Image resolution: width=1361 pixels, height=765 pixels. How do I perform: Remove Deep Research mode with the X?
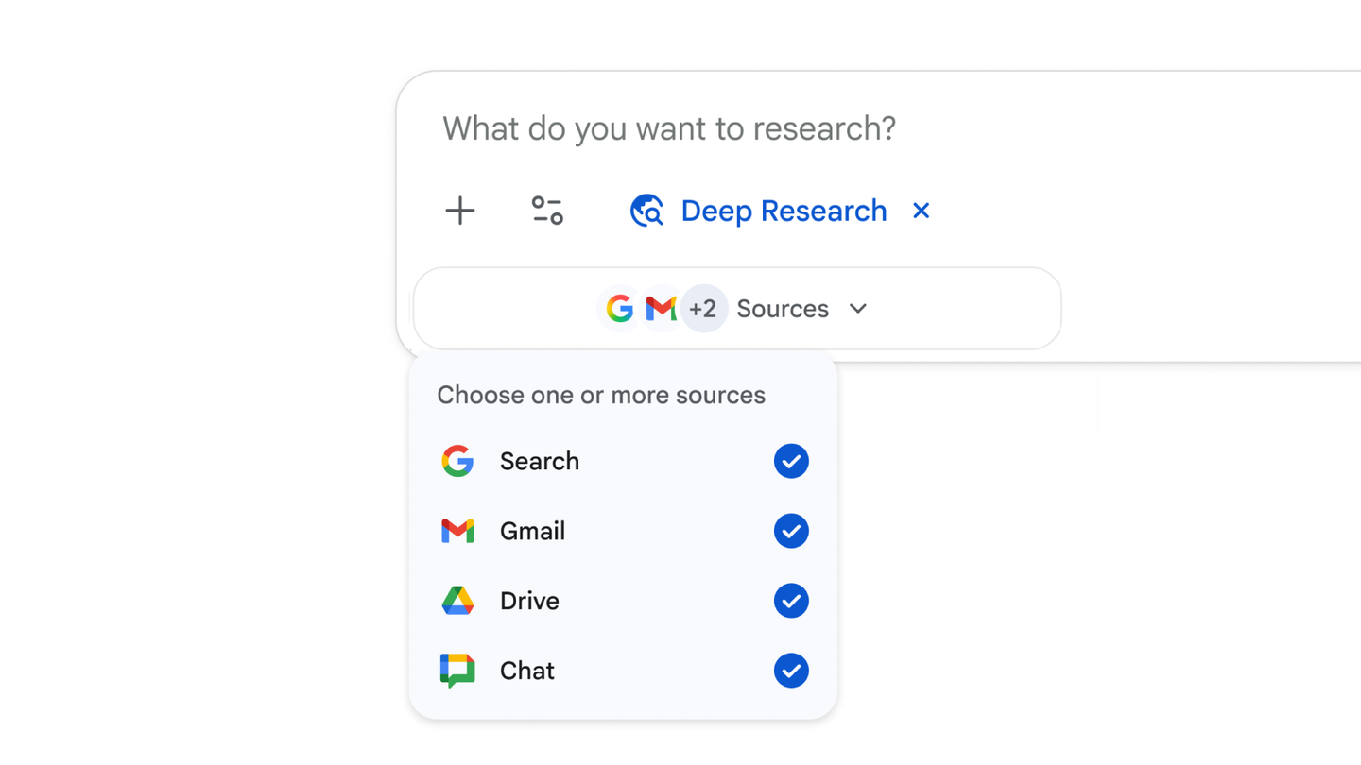tap(921, 211)
